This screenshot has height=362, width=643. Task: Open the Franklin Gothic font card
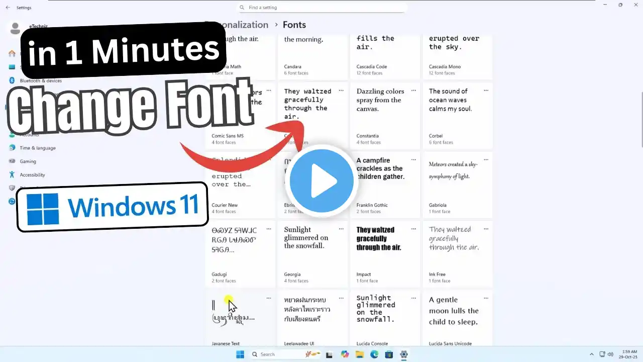[385, 185]
